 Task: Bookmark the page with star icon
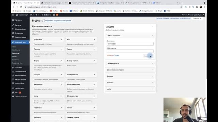coord(181,7)
